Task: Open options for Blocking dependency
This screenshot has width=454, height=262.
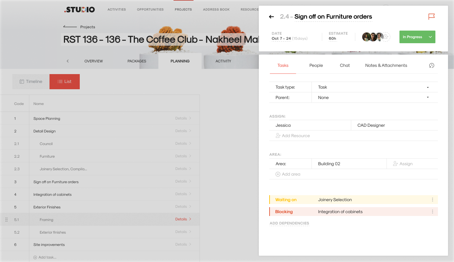Action: tap(432, 212)
